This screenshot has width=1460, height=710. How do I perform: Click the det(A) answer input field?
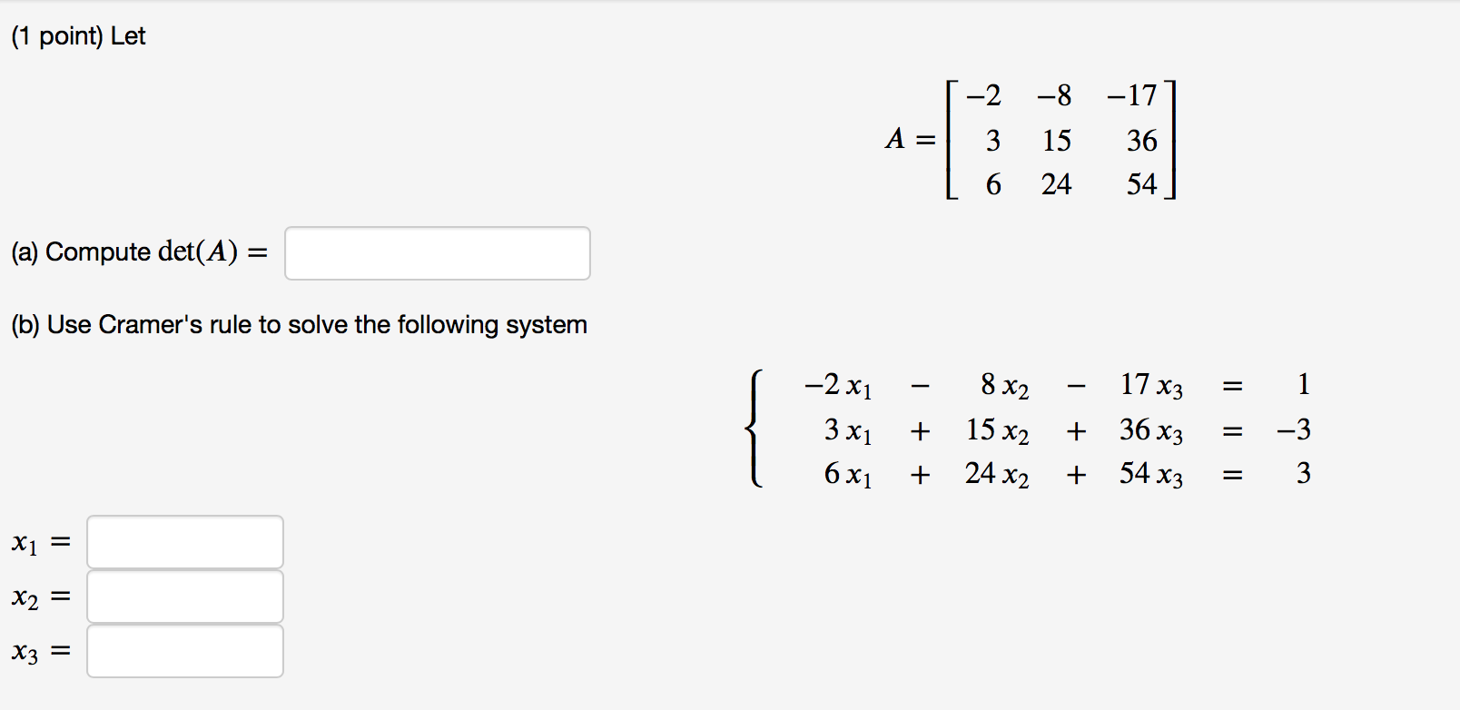[x=436, y=253]
